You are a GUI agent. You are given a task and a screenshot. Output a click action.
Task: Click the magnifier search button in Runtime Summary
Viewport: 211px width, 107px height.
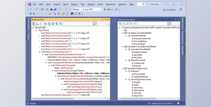tap(169, 24)
